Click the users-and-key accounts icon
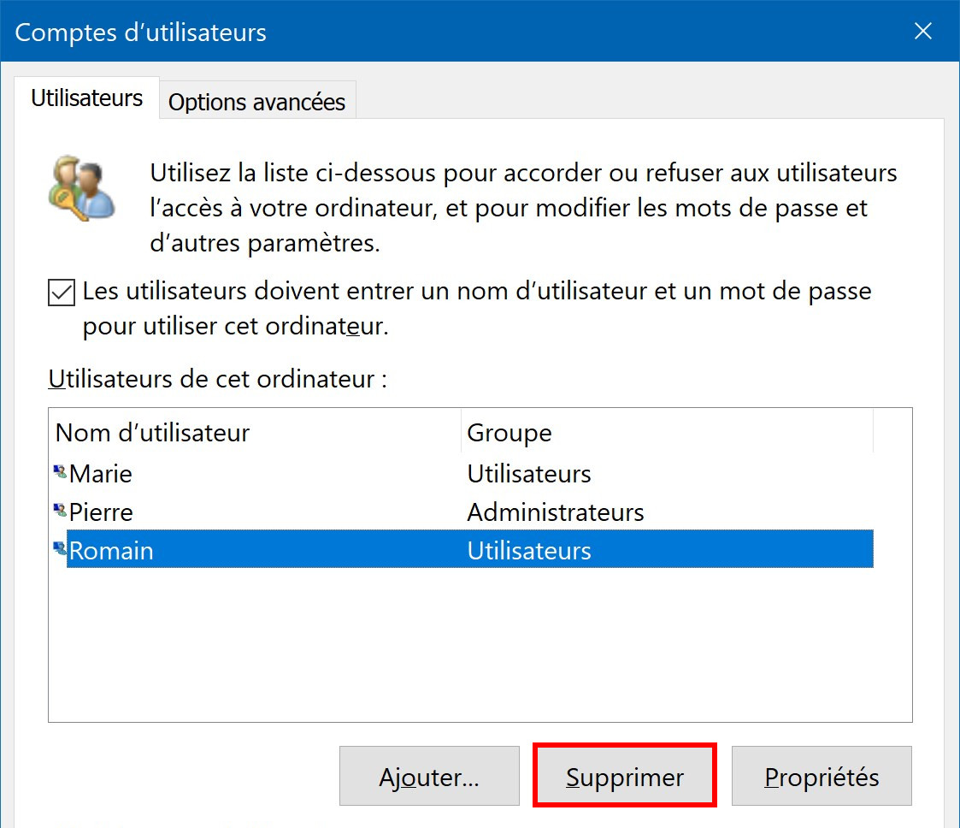 81,188
